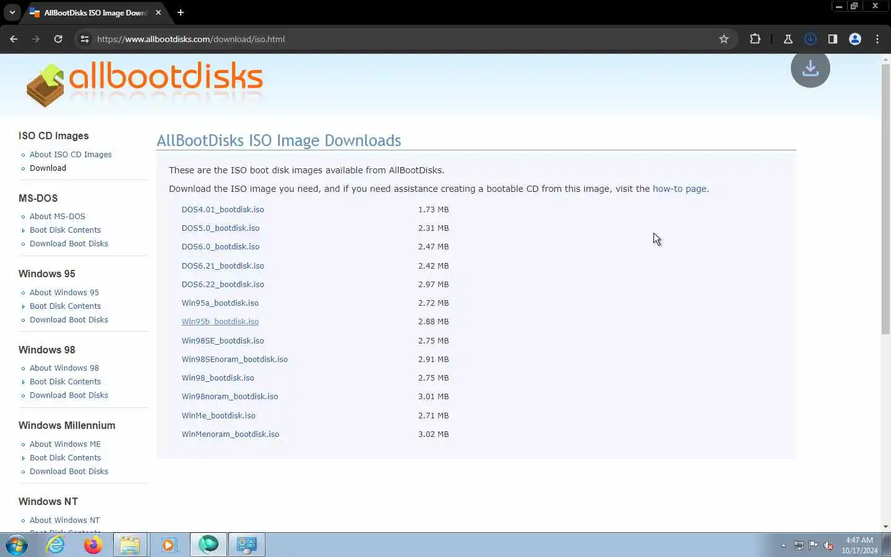Open Boot Disk Contents under Windows Millennium
Viewport: 891px width, 557px height.
pyautogui.click(x=65, y=458)
